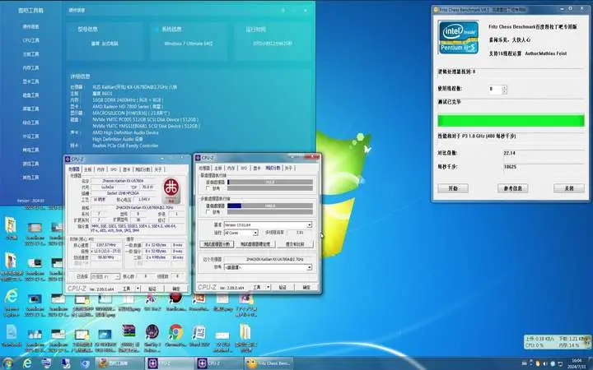Screen dimensions: 593x370
Task: Click 验证 in CPU-Z processor window
Action: (x=152, y=289)
